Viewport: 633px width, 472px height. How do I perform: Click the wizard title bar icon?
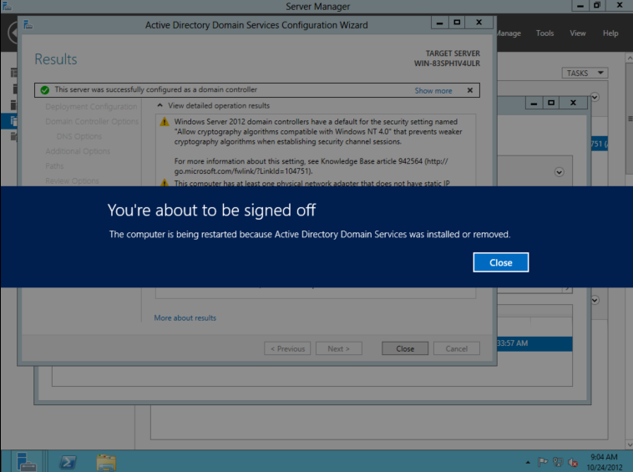tap(28, 25)
